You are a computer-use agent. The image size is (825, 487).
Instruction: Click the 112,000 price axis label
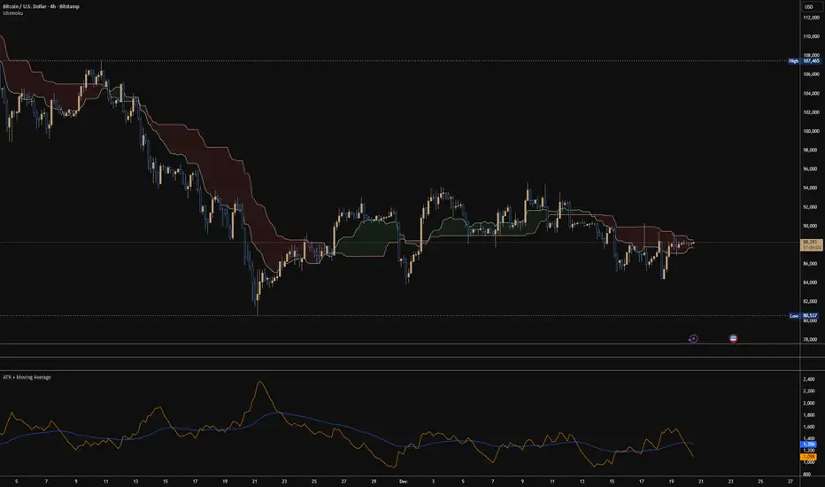point(811,18)
